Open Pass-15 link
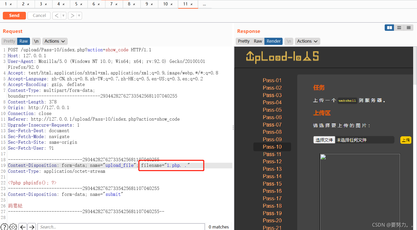 tap(272, 184)
